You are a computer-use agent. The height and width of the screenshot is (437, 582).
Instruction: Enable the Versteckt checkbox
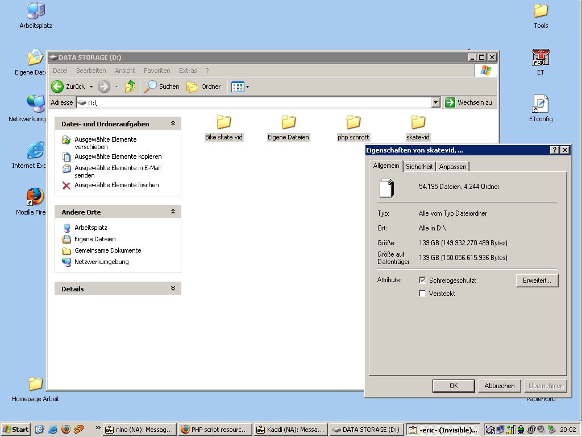[x=422, y=294]
